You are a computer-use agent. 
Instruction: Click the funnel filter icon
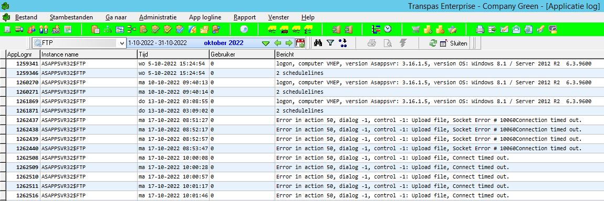(x=330, y=43)
